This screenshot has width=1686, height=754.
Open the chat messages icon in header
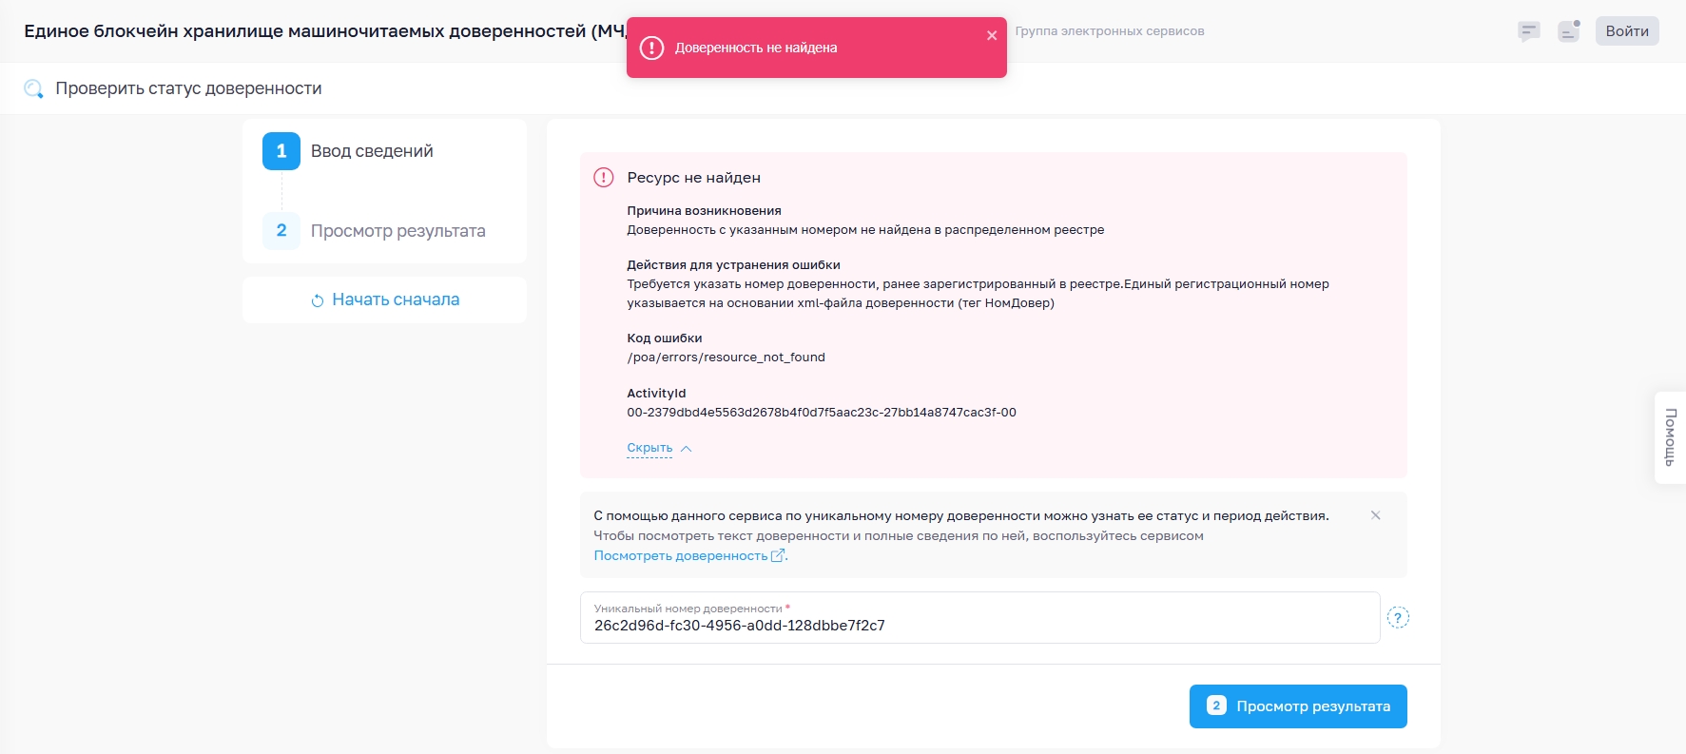pos(1528,31)
